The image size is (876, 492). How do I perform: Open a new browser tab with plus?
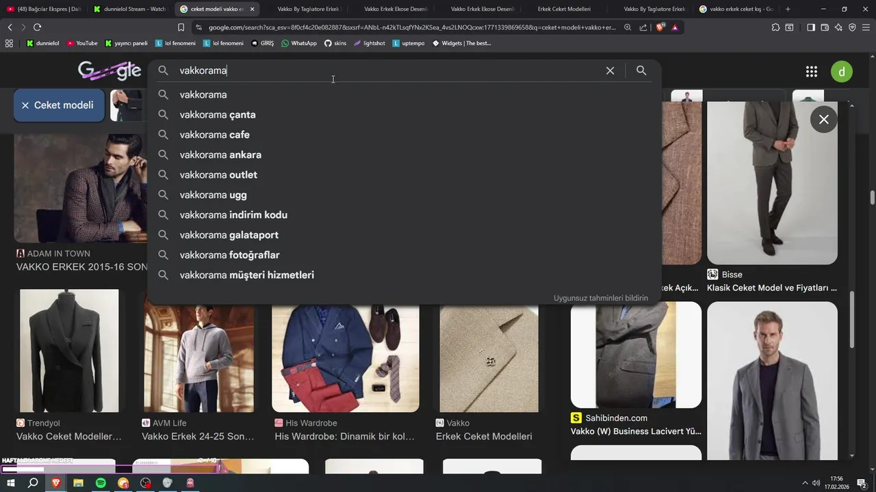point(788,9)
